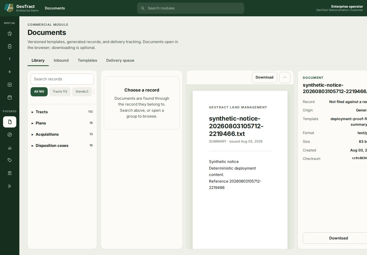Expand the Plans group
Image resolution: width=367 pixels, height=255 pixels.
pos(62,123)
